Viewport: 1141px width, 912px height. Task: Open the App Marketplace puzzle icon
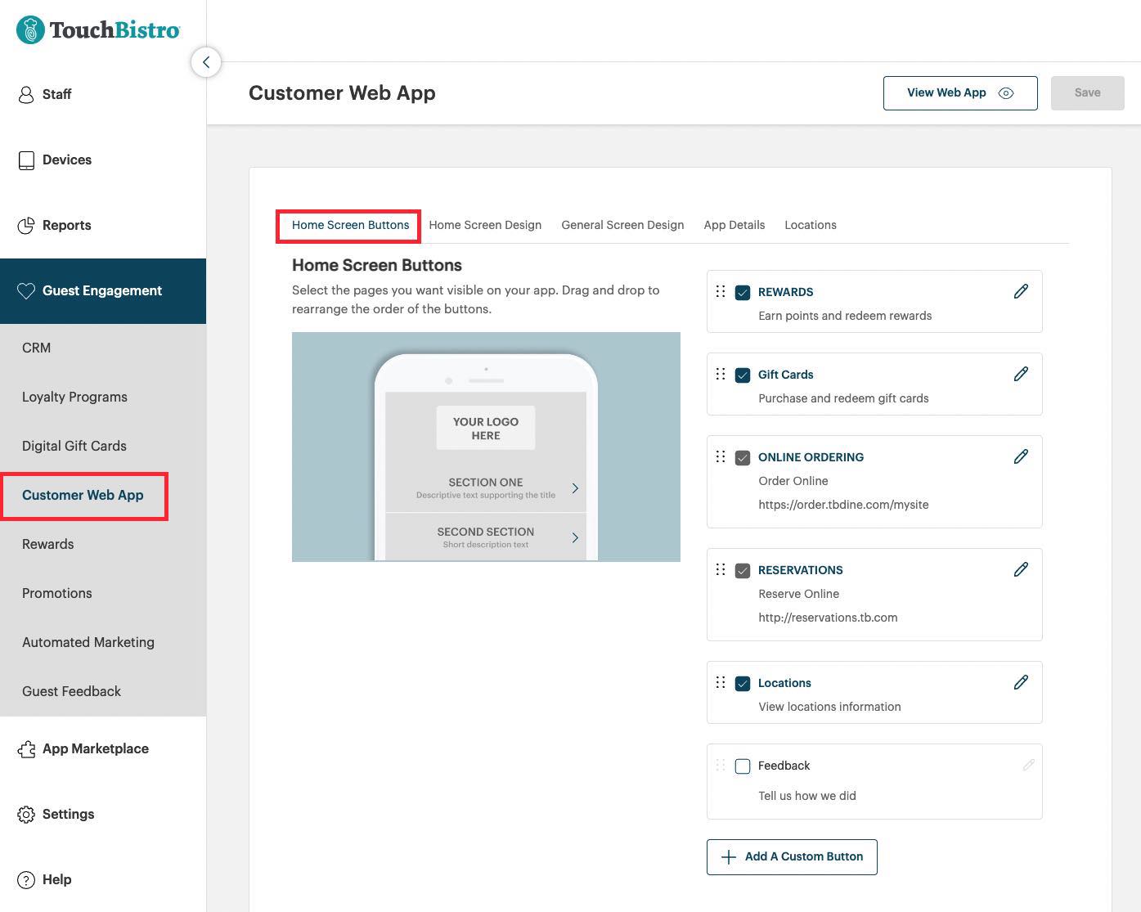click(x=25, y=748)
